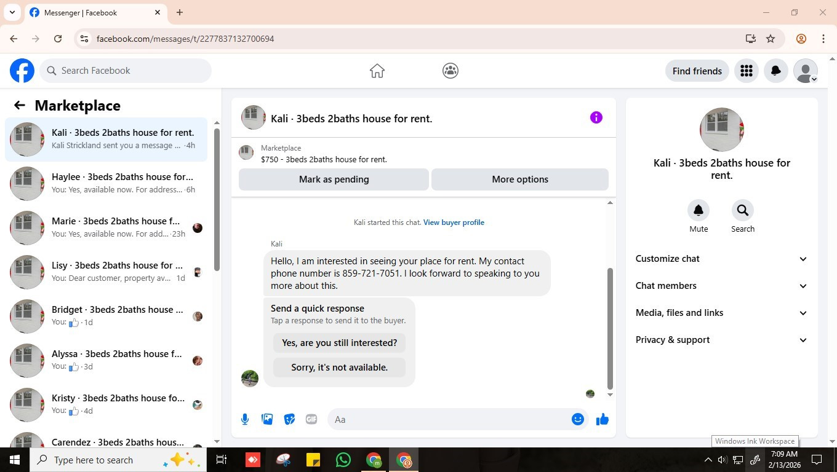Send quick reply 'Yes, are you still interested?'
Screen dimensions: 837x472
click(x=340, y=343)
